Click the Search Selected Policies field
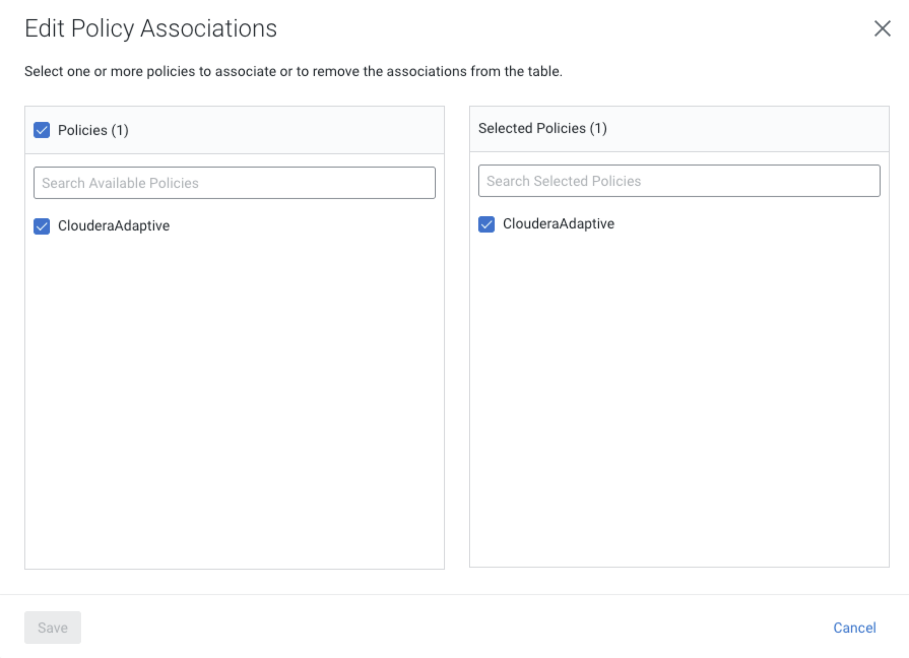 [679, 180]
